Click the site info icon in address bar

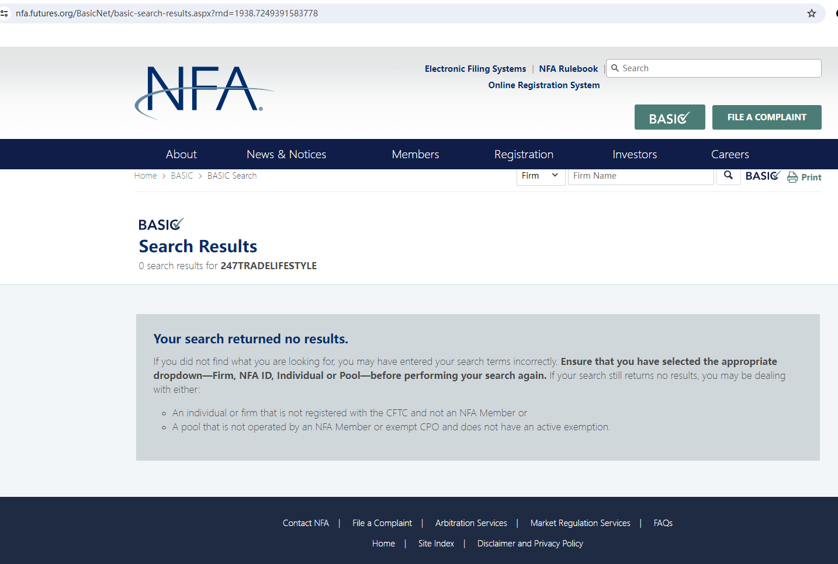pyautogui.click(x=5, y=13)
